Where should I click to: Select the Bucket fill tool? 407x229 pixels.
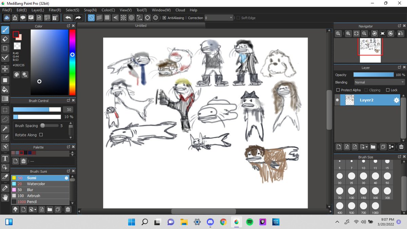[5, 90]
